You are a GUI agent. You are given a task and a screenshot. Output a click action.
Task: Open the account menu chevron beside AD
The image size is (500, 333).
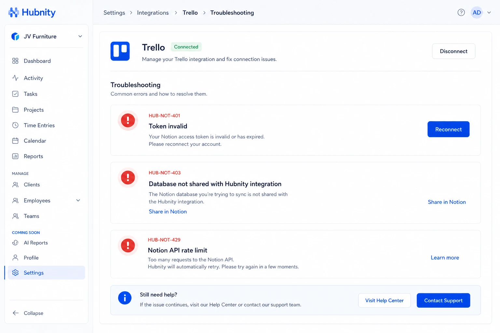[x=489, y=12]
